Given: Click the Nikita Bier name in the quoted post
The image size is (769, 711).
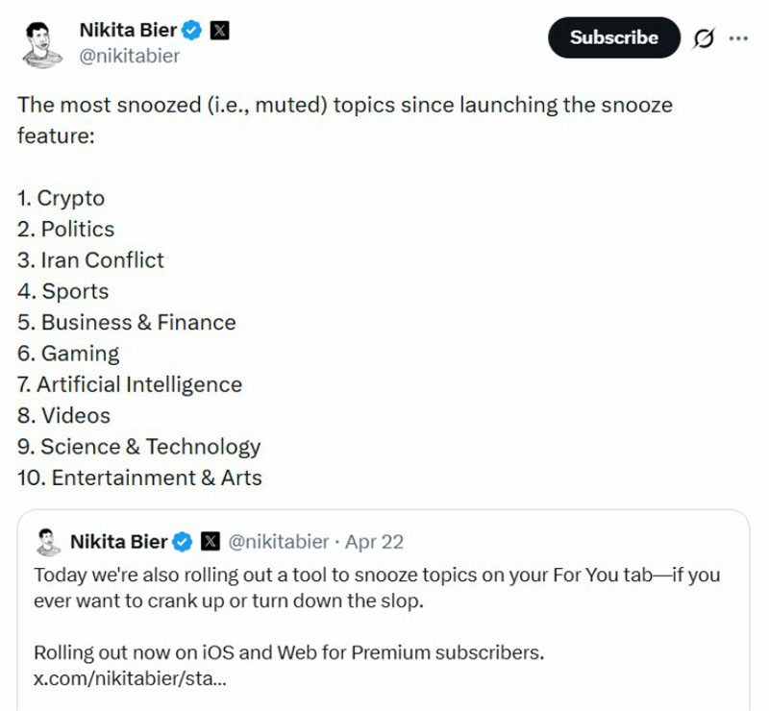Looking at the screenshot, I should pos(117,542).
